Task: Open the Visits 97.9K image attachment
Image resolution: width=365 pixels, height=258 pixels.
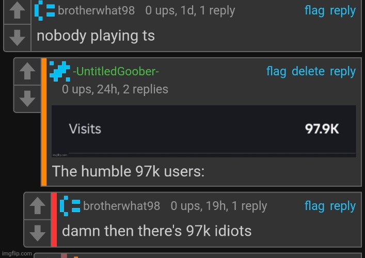Action: [203, 131]
